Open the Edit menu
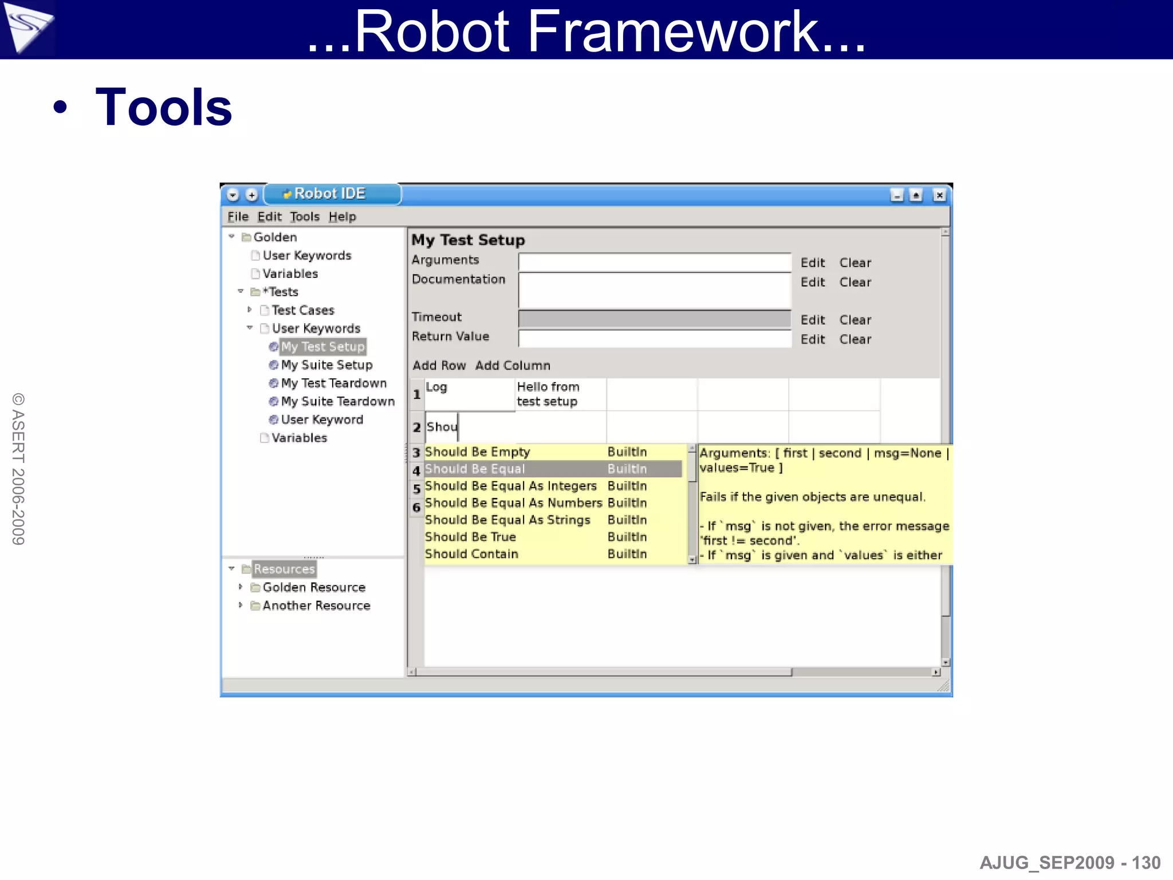 click(269, 217)
